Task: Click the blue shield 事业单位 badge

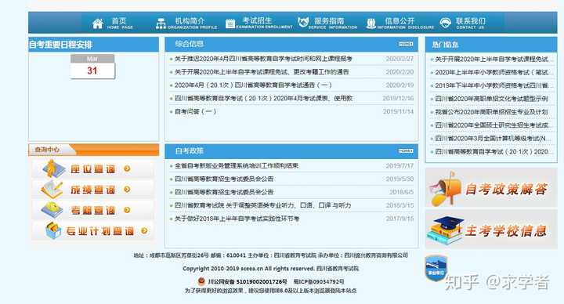Action: pyautogui.click(x=436, y=268)
